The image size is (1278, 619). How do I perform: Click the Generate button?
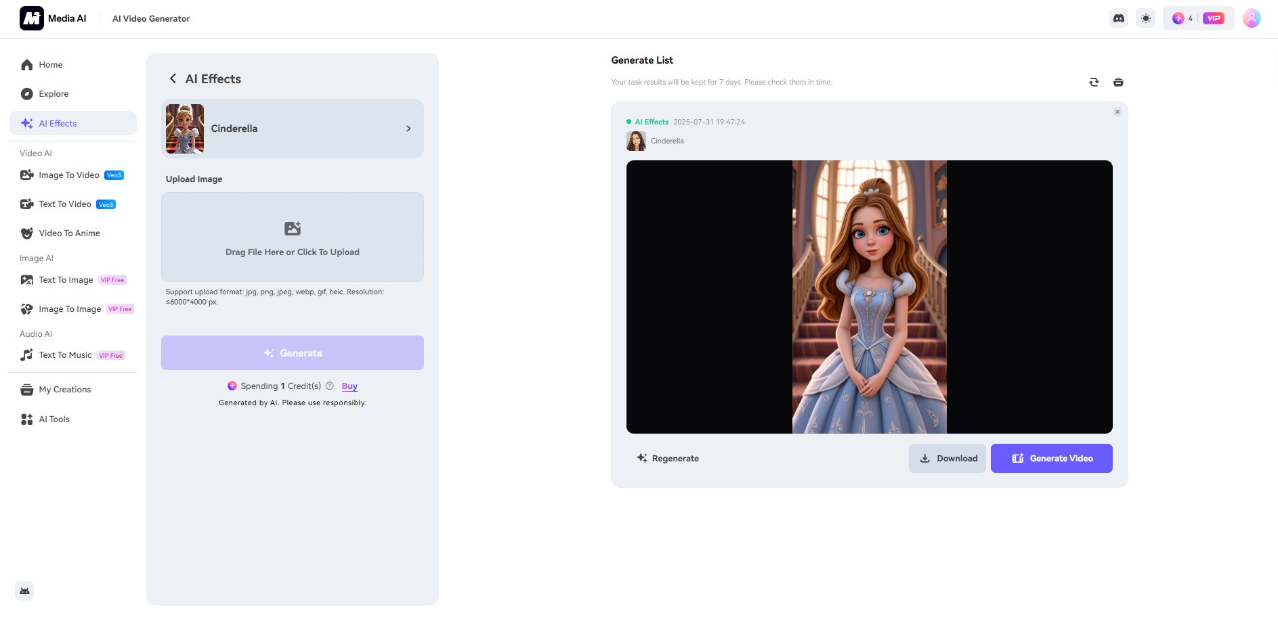(x=293, y=353)
